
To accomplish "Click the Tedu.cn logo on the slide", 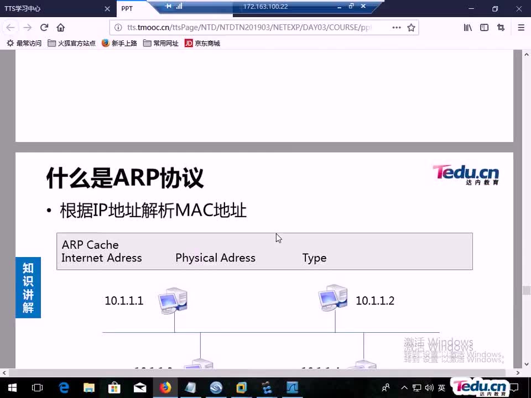I will (x=466, y=175).
